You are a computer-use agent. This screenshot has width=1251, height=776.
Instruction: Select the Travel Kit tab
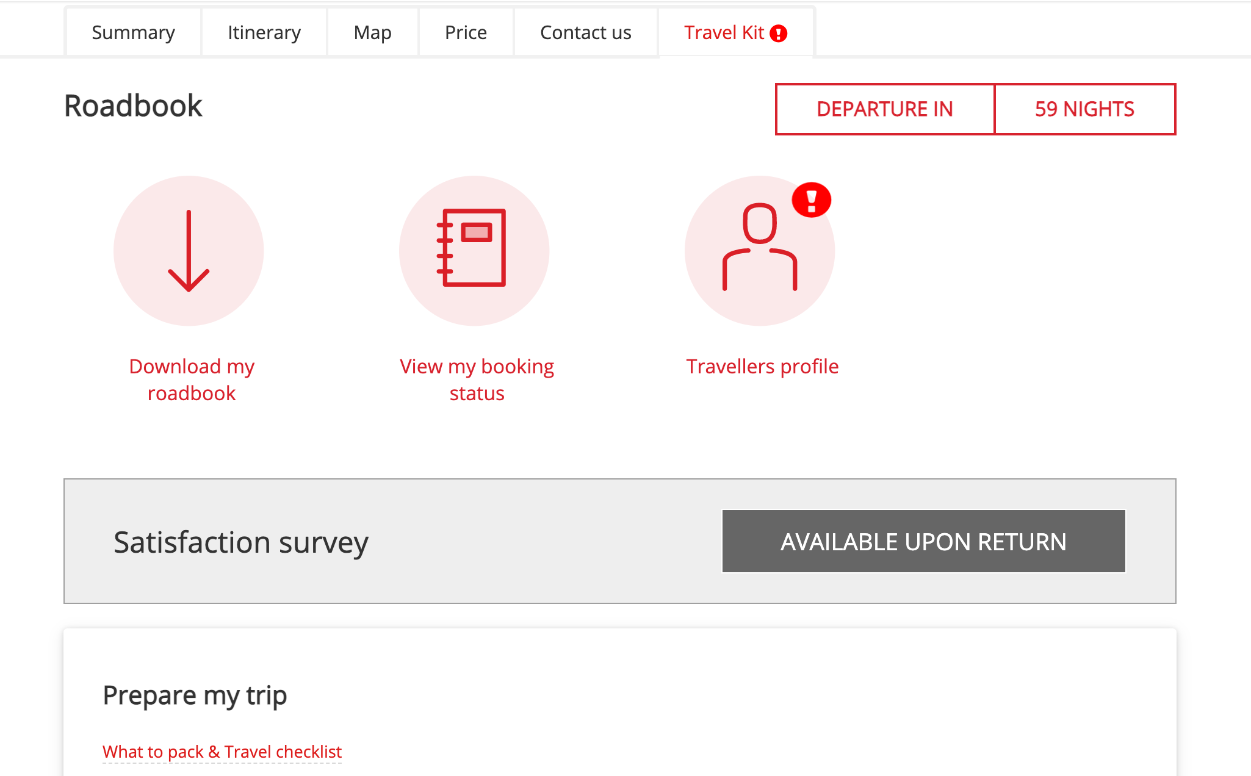point(735,32)
